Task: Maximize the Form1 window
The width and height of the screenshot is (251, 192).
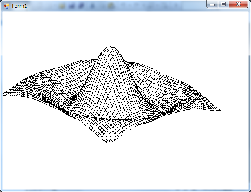Action: coord(223,4)
